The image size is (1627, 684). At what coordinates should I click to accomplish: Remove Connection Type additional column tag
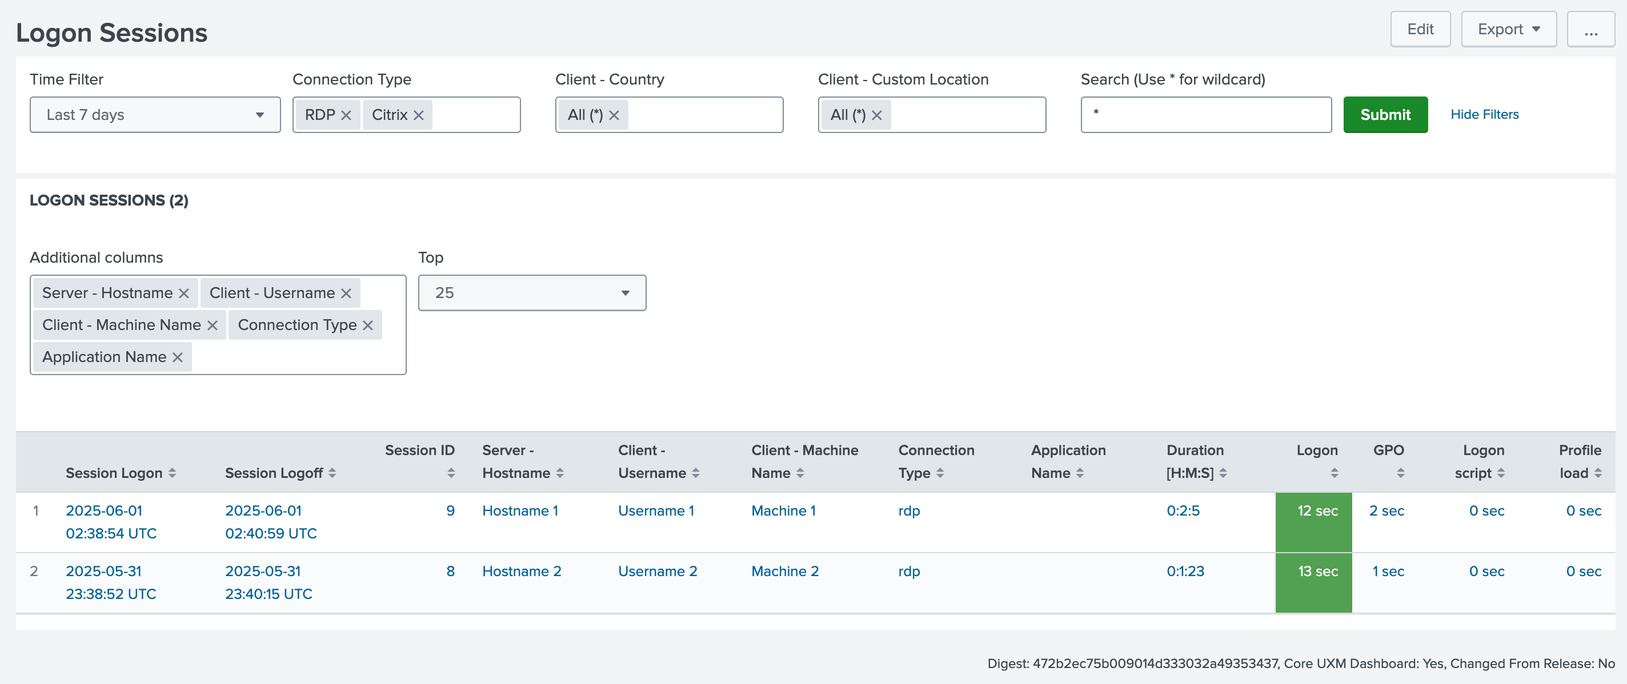[x=368, y=325]
